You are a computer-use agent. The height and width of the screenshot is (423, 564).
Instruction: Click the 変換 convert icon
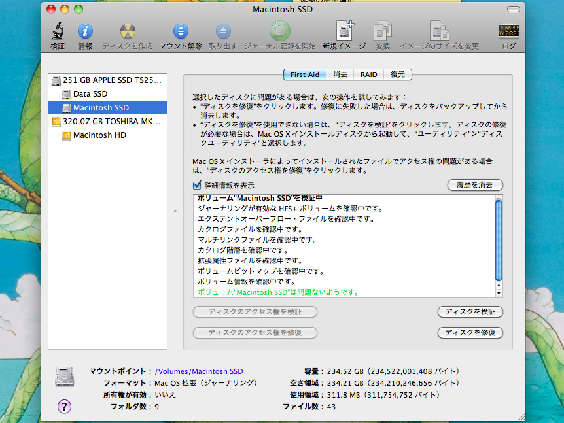click(x=382, y=31)
